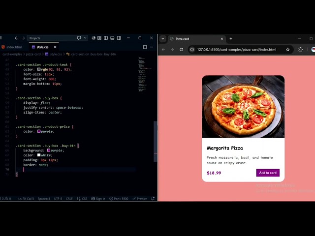Select the Pizza card browser tab
The height and width of the screenshot is (236, 315).
[x=196, y=39]
